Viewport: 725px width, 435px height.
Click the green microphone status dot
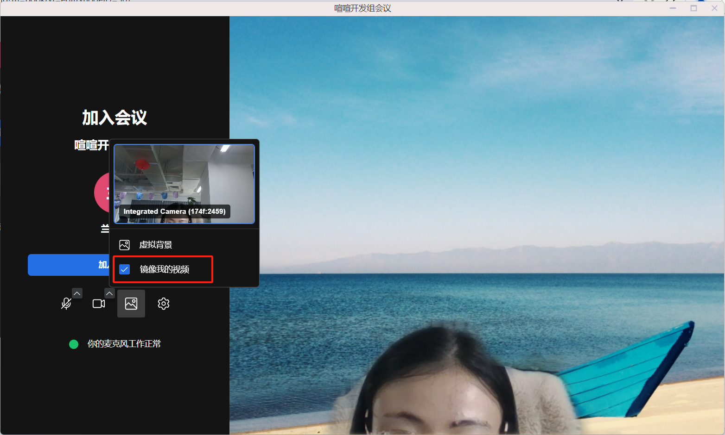[x=74, y=344]
